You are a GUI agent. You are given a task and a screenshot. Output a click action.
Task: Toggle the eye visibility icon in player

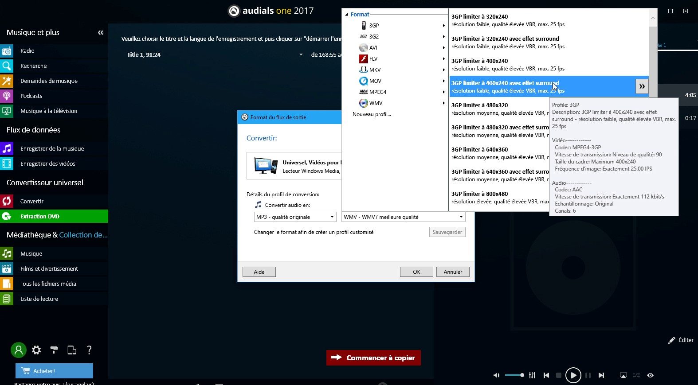click(650, 375)
